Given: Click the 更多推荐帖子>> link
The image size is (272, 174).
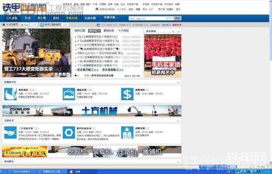Looking at the screenshot, I should coord(88,70).
